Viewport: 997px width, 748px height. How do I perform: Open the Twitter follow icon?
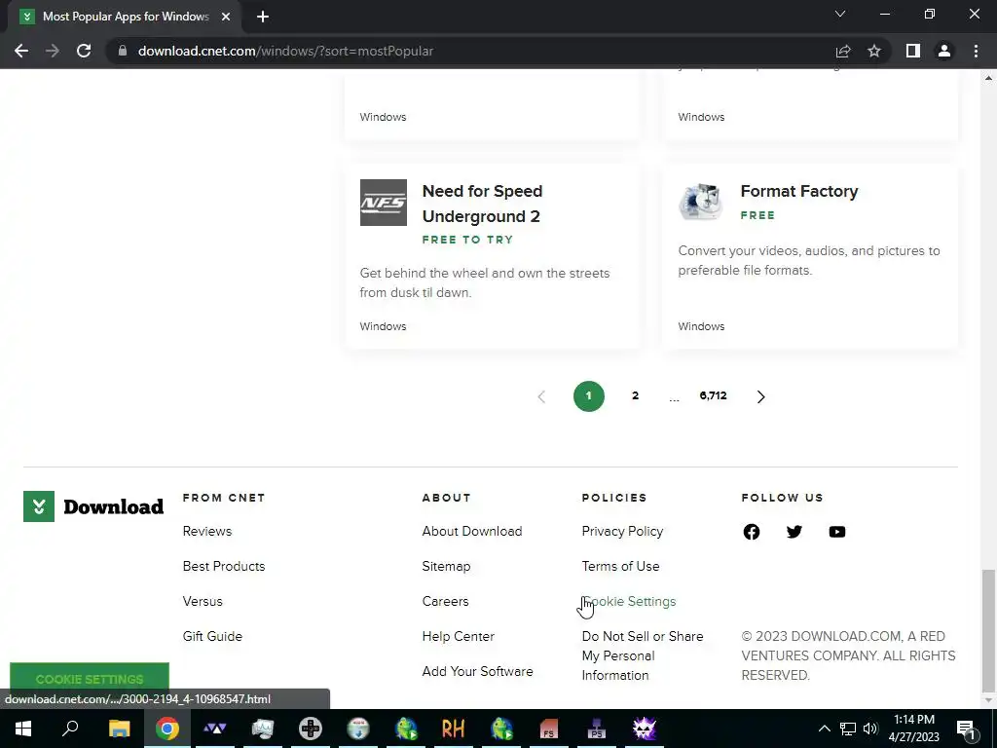pyautogui.click(x=794, y=532)
